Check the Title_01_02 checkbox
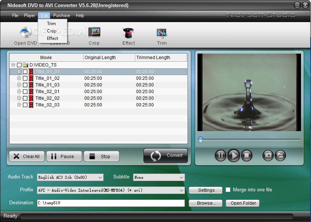This screenshot has width=311, height=222. click(x=25, y=78)
